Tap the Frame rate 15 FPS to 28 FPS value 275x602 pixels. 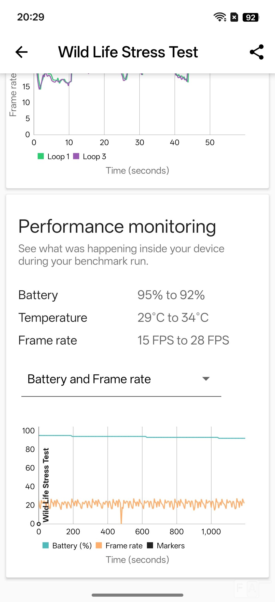183,341
